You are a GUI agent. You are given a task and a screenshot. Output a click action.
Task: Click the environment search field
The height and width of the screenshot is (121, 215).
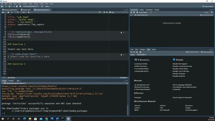(206, 15)
